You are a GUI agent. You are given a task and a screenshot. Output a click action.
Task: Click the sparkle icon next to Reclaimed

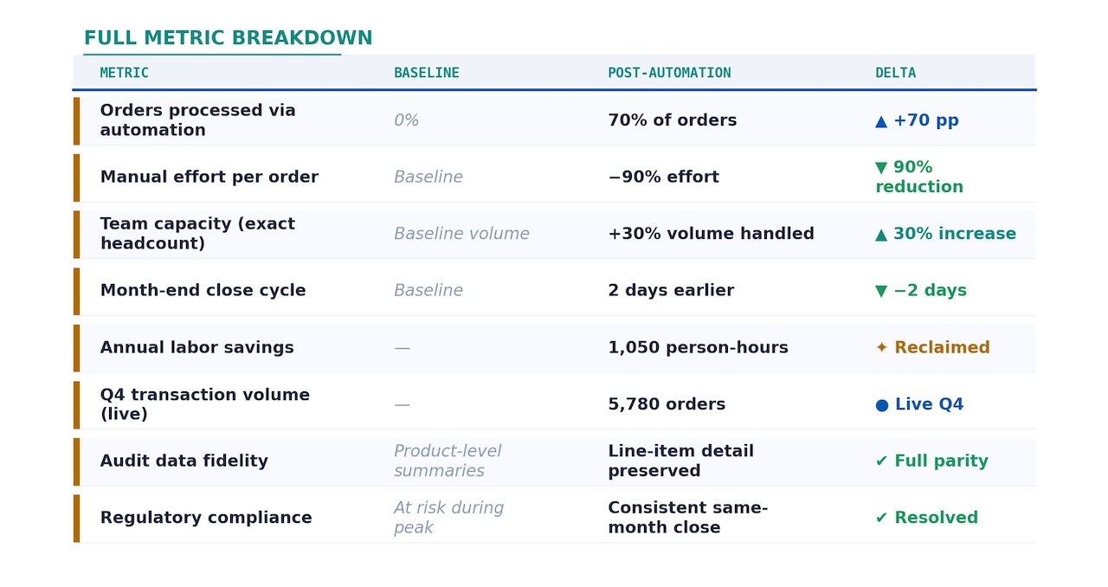(881, 348)
